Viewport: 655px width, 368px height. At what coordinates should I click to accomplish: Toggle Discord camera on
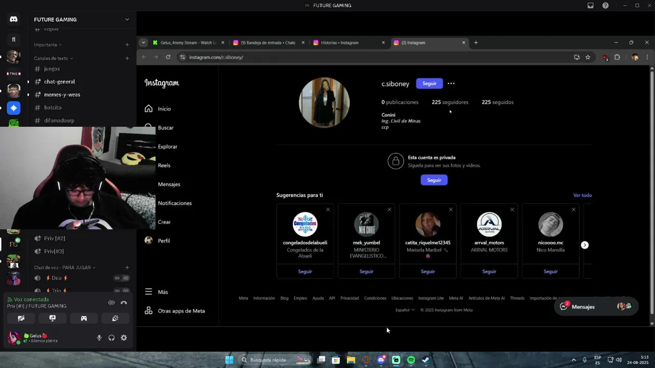[21, 318]
